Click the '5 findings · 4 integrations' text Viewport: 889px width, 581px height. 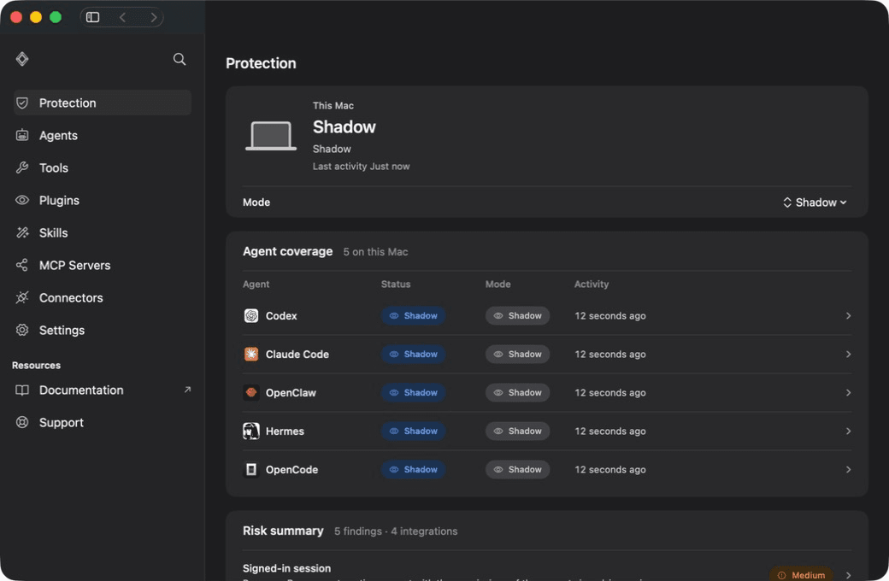pyautogui.click(x=396, y=531)
